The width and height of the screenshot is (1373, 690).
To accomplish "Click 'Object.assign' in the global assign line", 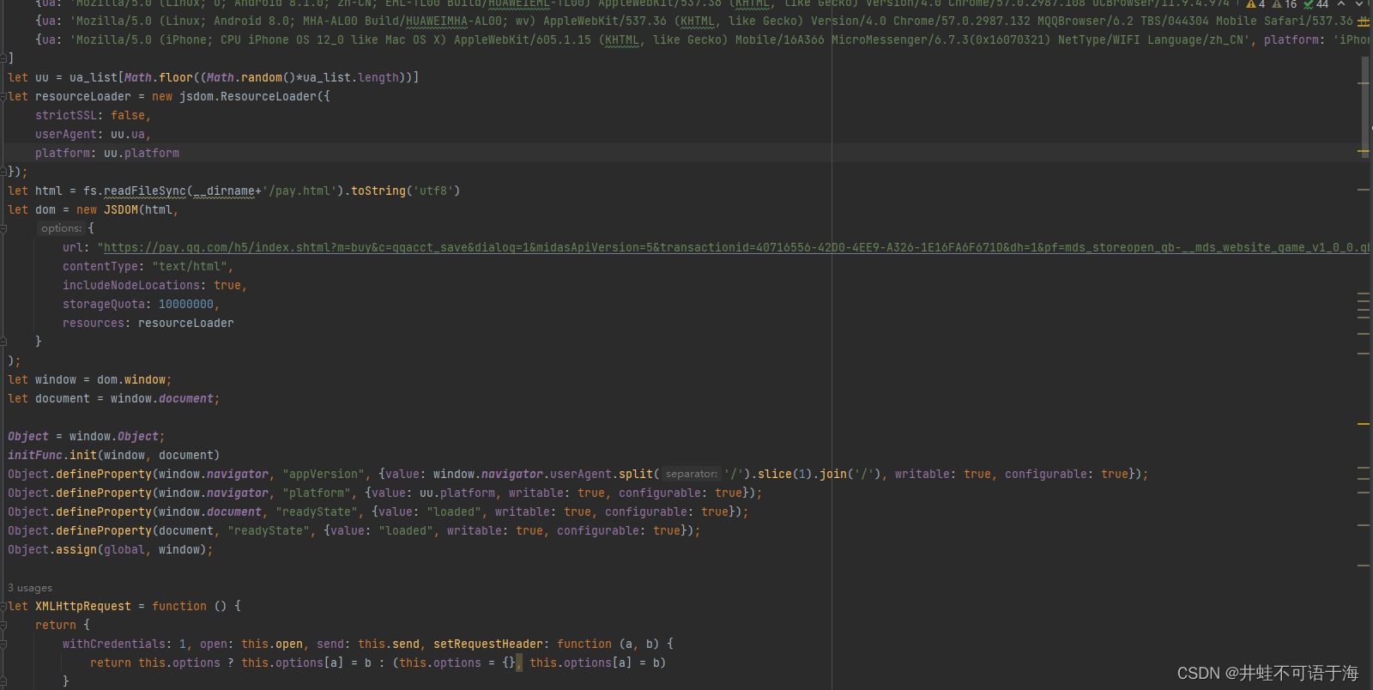I will click(52, 549).
